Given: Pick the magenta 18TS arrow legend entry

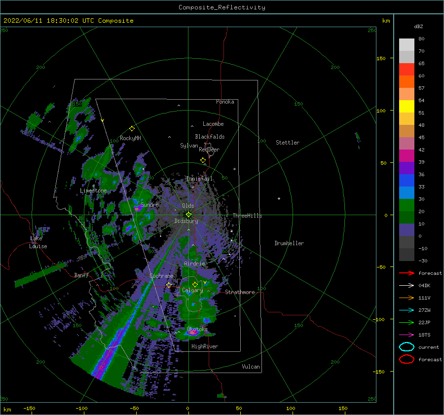Looking at the screenshot, I should coord(407,335).
